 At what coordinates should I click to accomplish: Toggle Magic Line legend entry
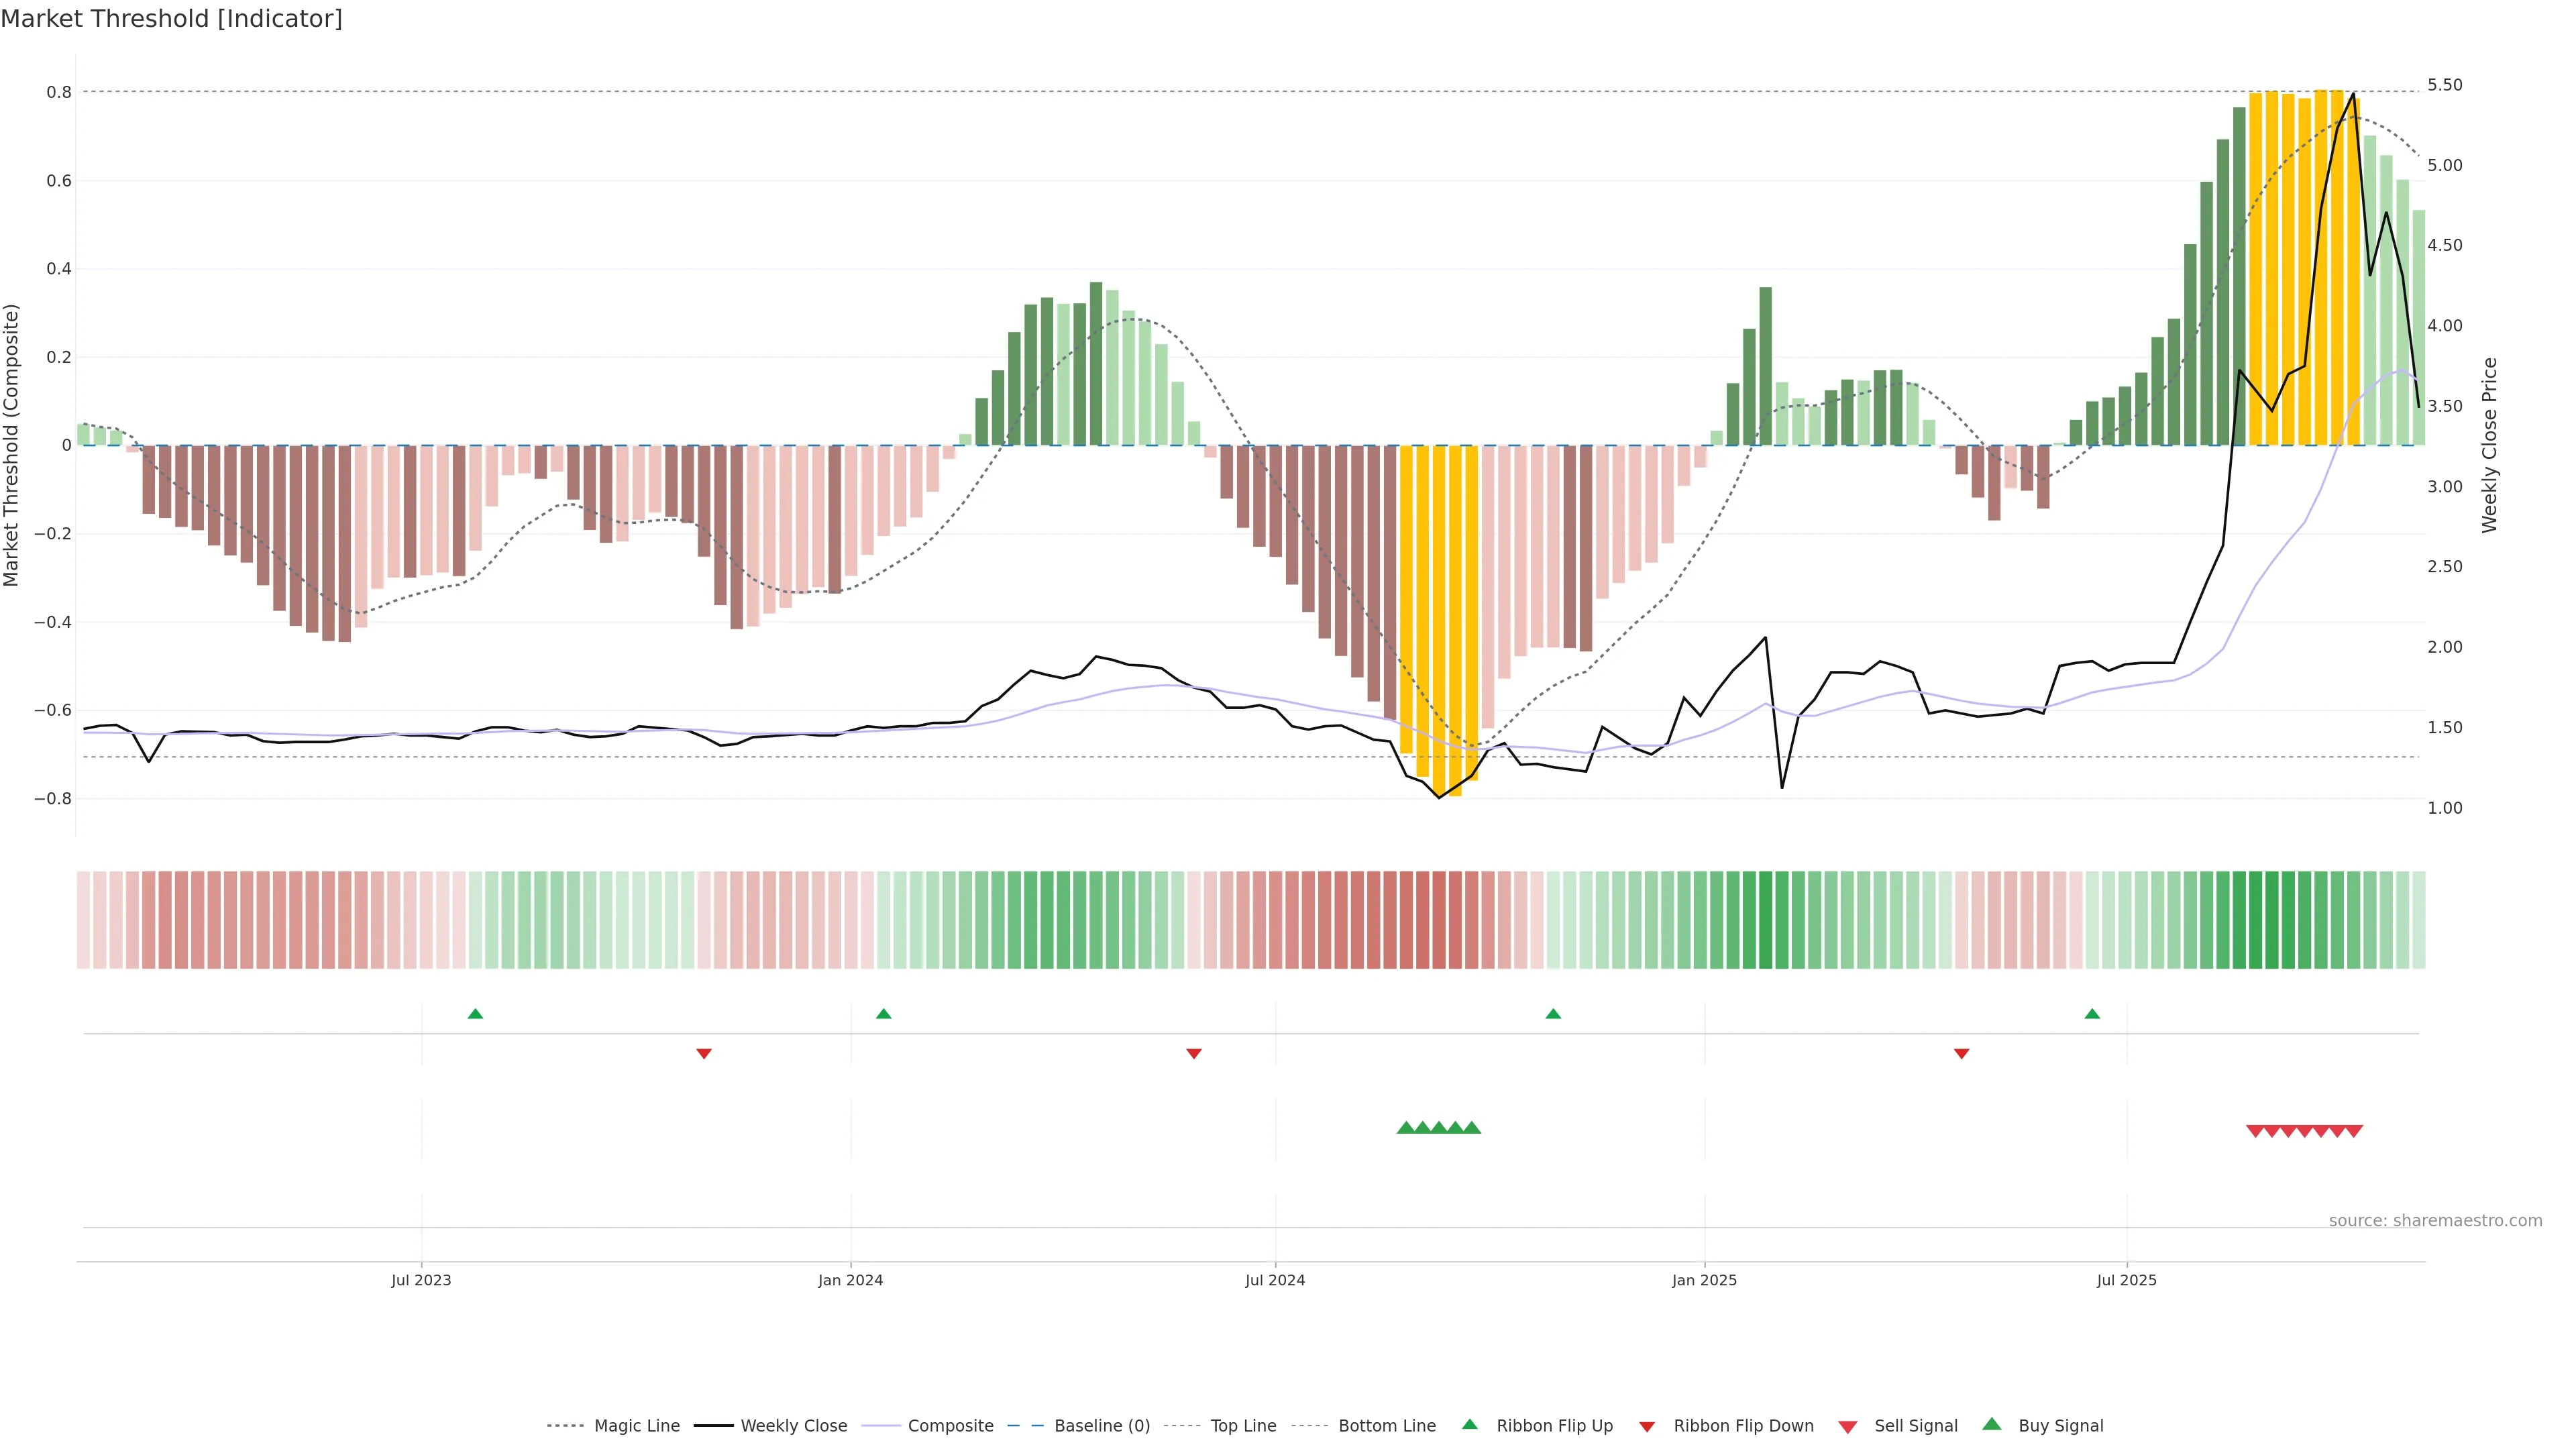tap(636, 1425)
